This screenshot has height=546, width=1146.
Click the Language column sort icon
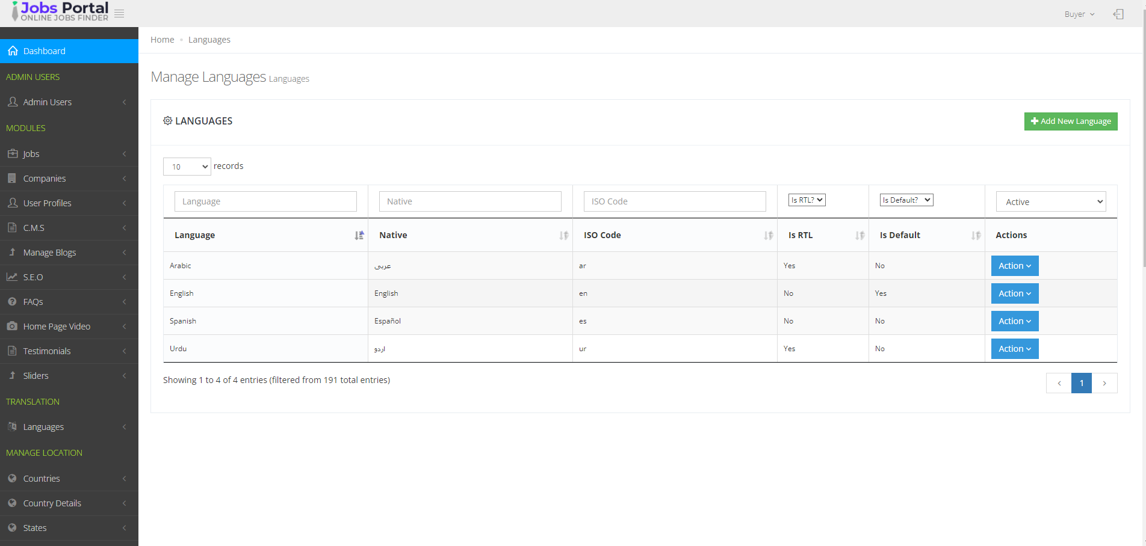(359, 236)
